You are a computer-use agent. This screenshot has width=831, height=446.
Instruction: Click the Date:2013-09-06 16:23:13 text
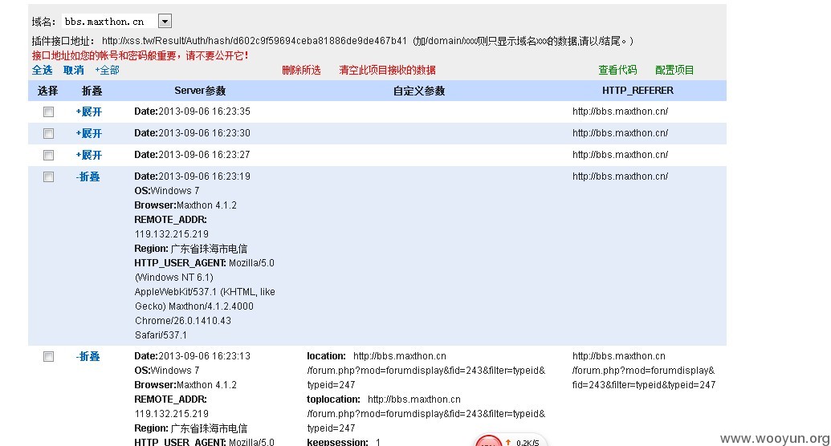click(x=192, y=356)
